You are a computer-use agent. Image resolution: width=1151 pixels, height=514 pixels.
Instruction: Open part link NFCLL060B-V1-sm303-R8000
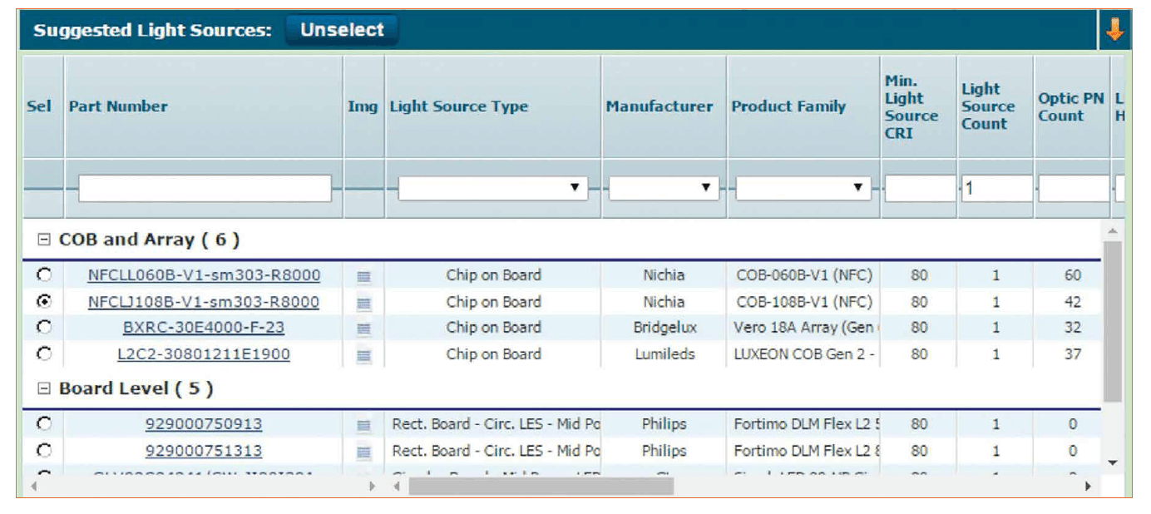coord(204,275)
